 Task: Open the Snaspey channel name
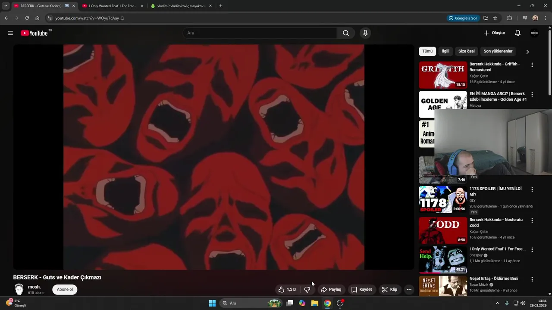pos(477,255)
